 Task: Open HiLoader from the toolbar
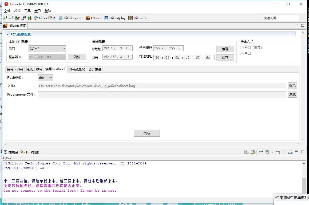tap(138, 18)
